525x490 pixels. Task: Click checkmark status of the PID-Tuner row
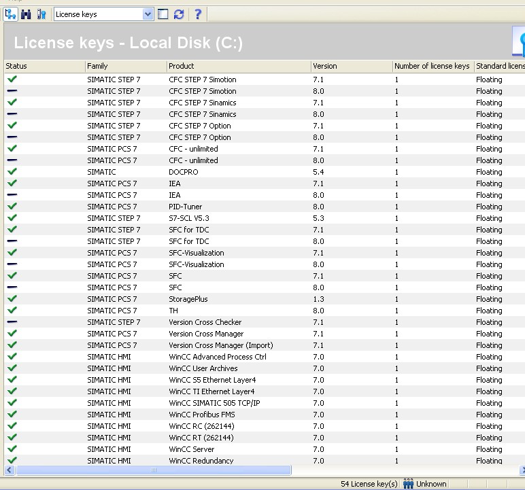click(12, 207)
